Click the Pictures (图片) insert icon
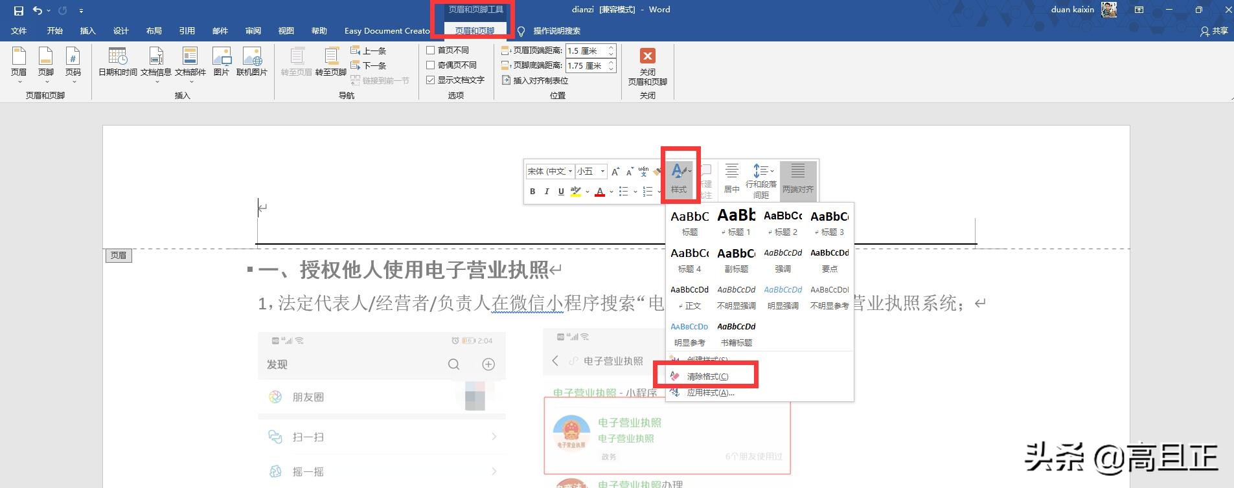1234x488 pixels. point(222,62)
